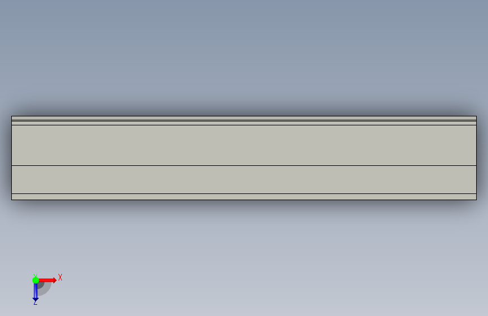This screenshot has width=488, height=316.
Task: Click the blue Z label under triad
Action: point(35,302)
